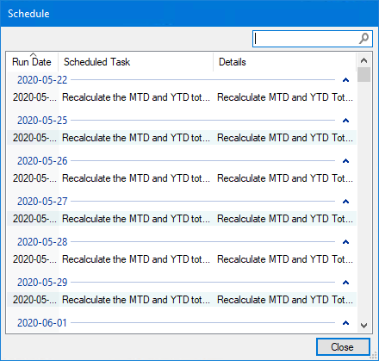Select the 2020-05-28 group header text

click(42, 242)
